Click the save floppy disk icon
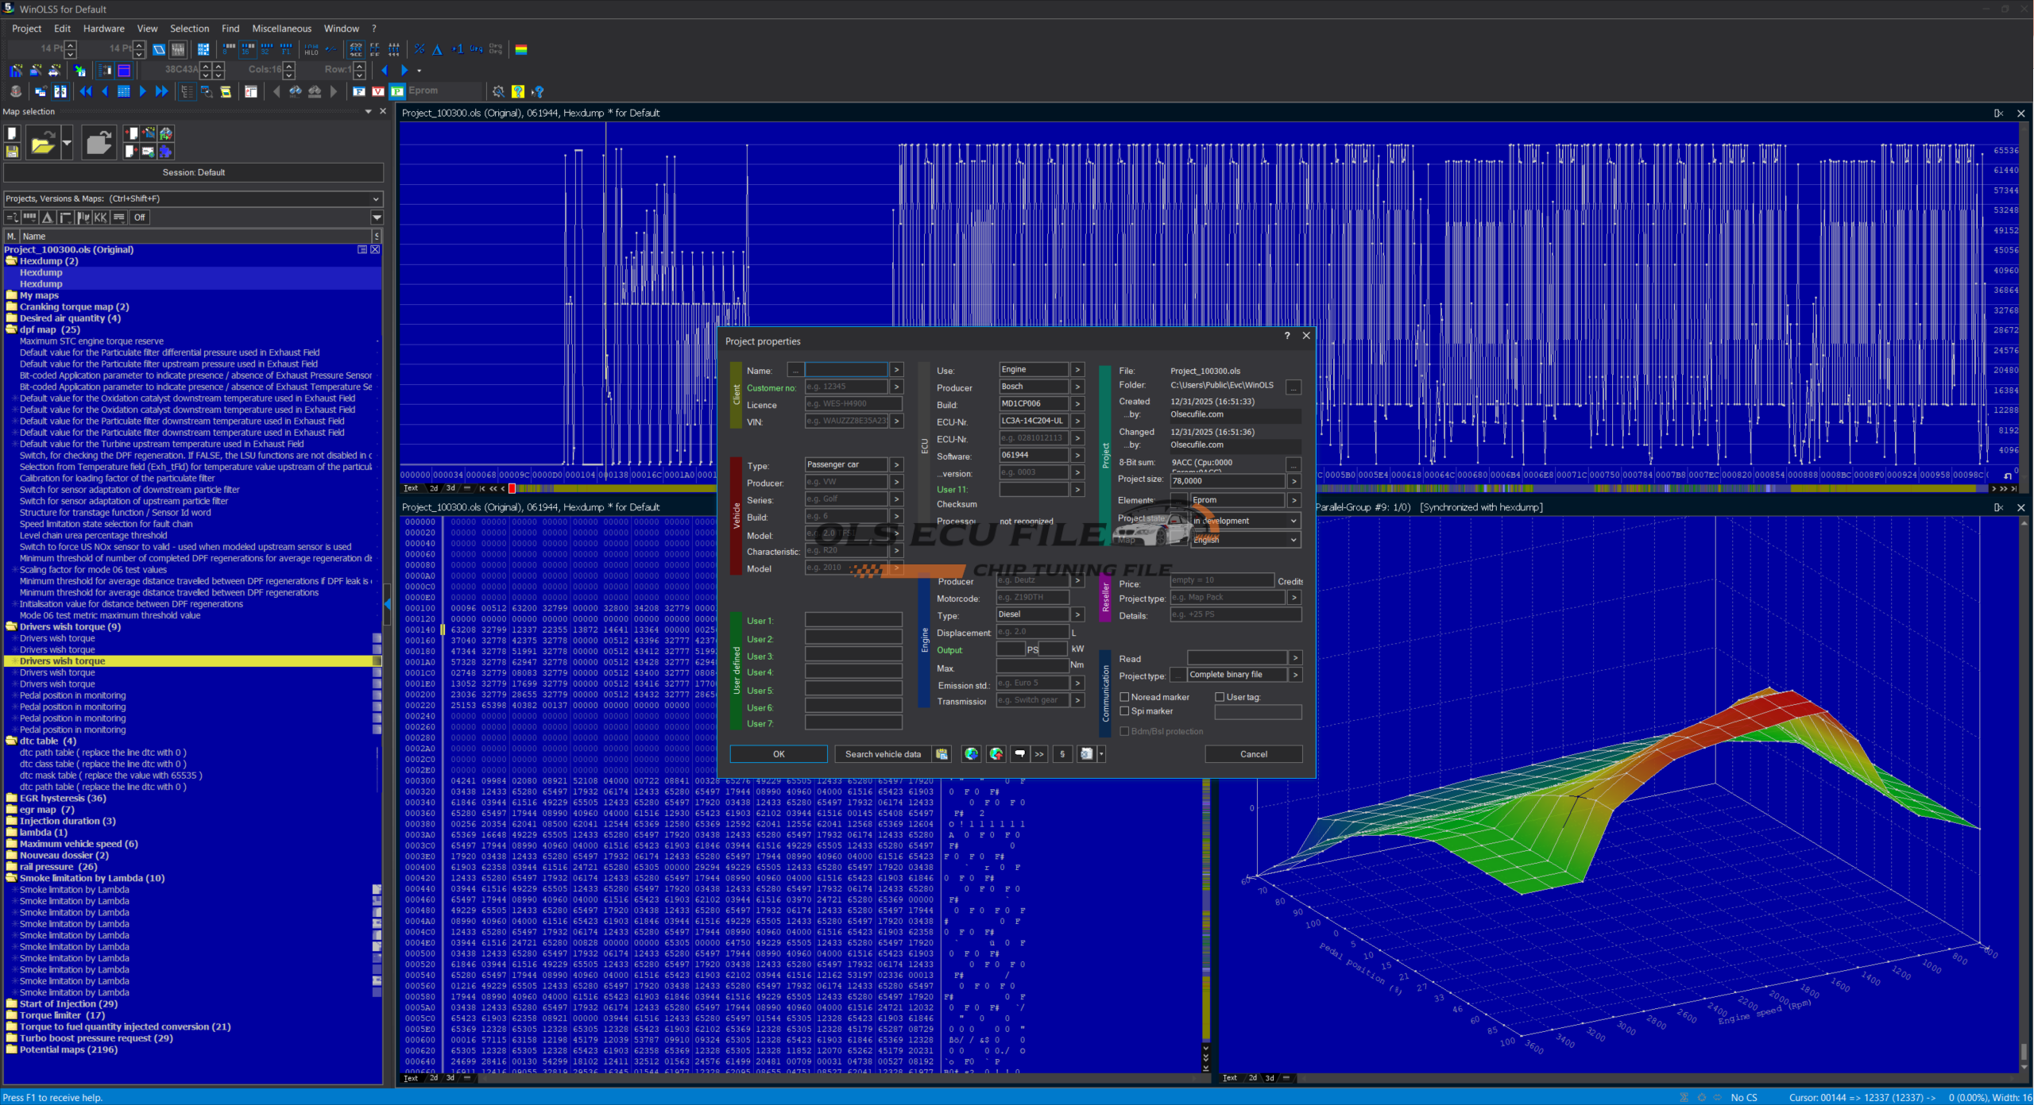The height and width of the screenshot is (1105, 2034). click(12, 152)
